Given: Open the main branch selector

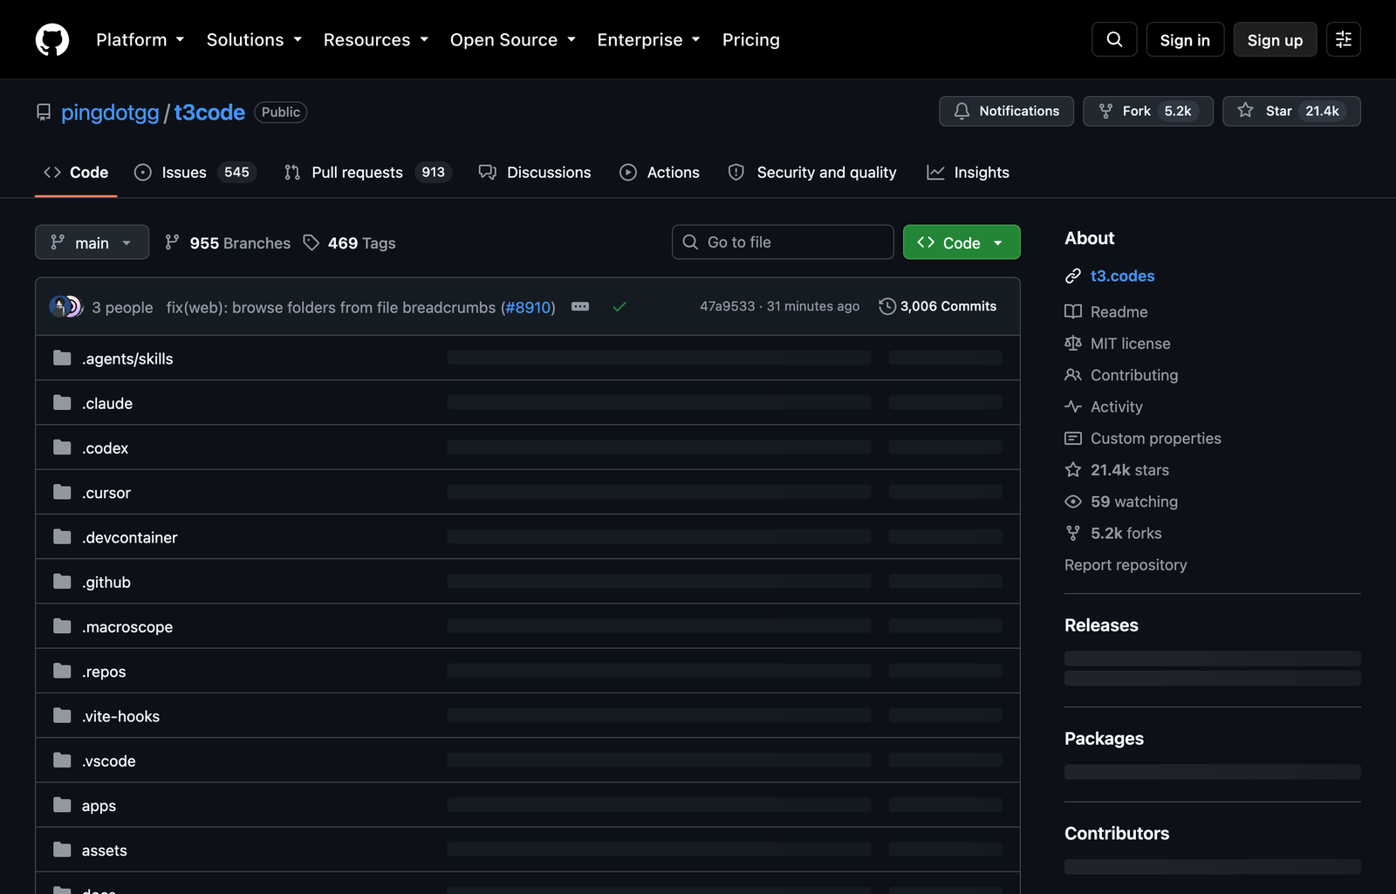Looking at the screenshot, I should click(92, 242).
